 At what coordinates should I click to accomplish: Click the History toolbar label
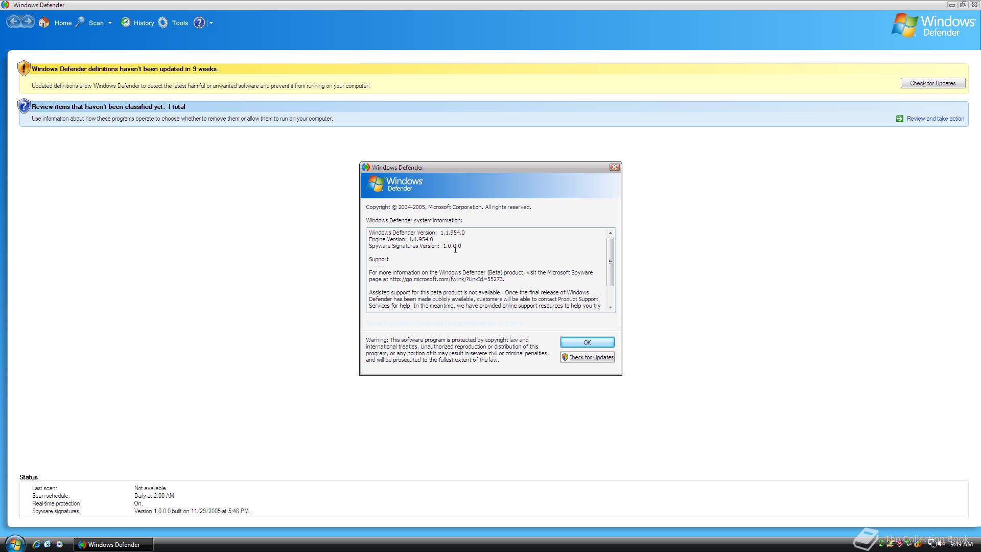click(x=144, y=23)
